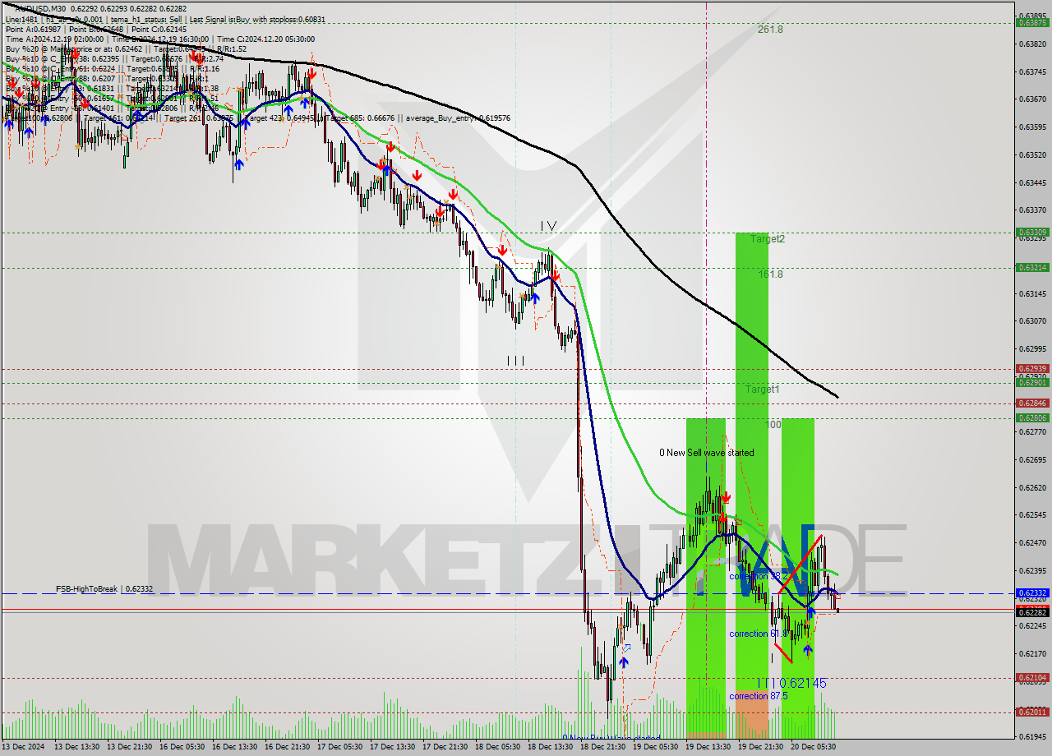This screenshot has width=1052, height=756.
Task: Click the '19 Dec 13:30' time axis label
Action: click(x=708, y=746)
